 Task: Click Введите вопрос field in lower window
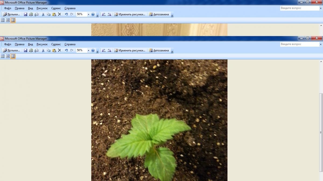(299, 44)
